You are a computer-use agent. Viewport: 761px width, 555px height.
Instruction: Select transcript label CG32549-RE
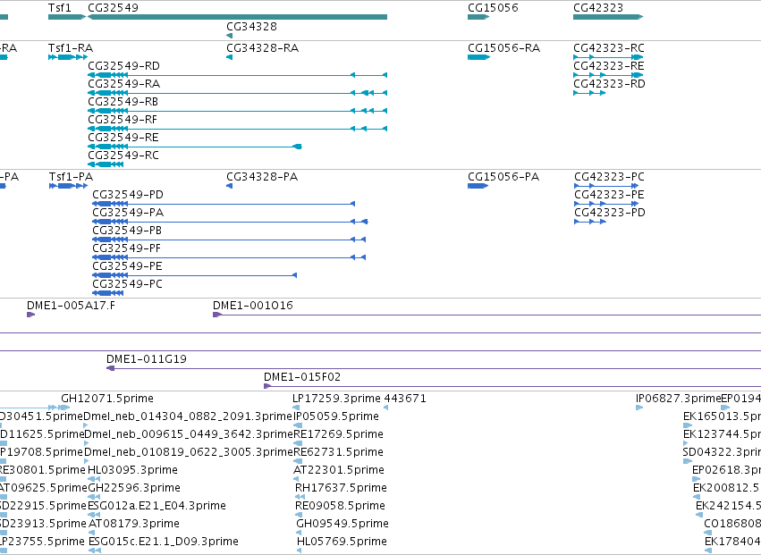pos(123,138)
